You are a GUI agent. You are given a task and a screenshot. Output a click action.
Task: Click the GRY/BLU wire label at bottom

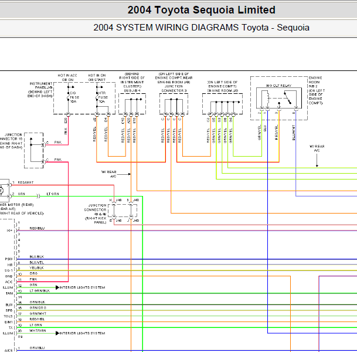37,348
